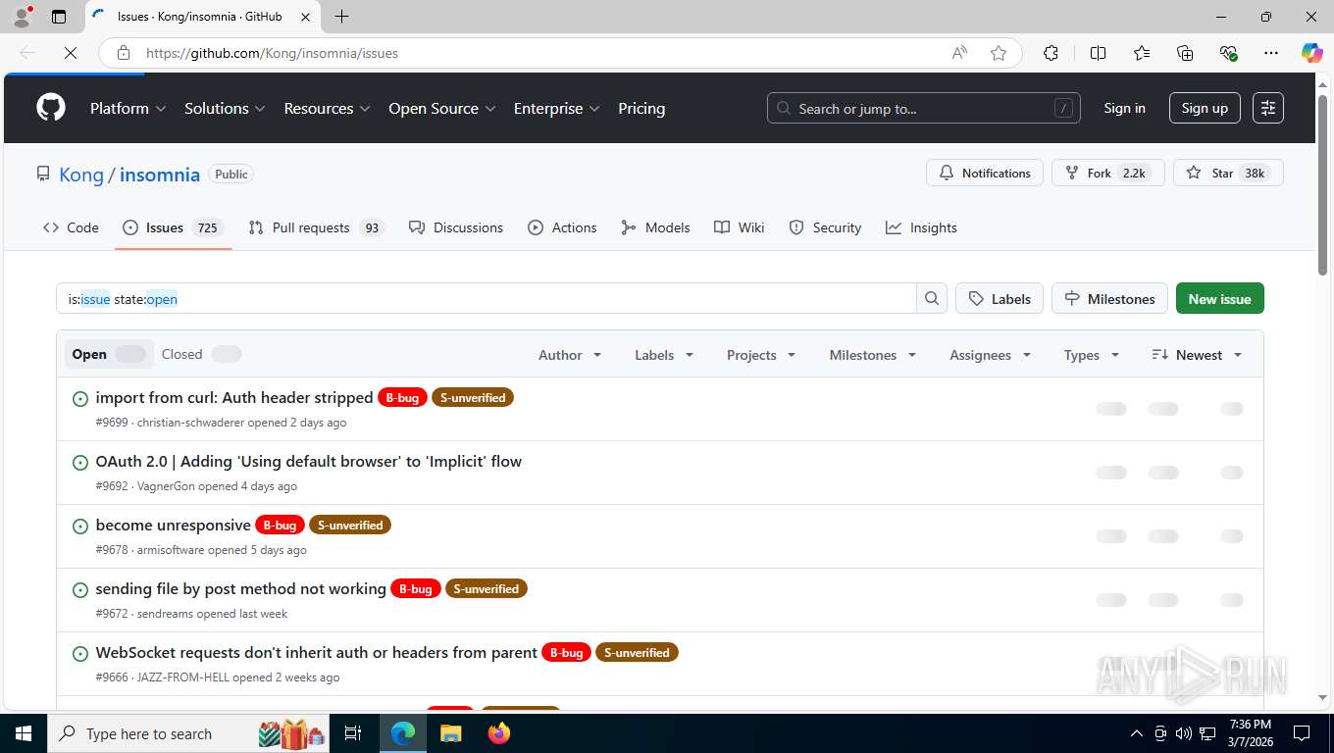
Task: Open Split screen icon in Edge toolbar
Action: [1098, 53]
